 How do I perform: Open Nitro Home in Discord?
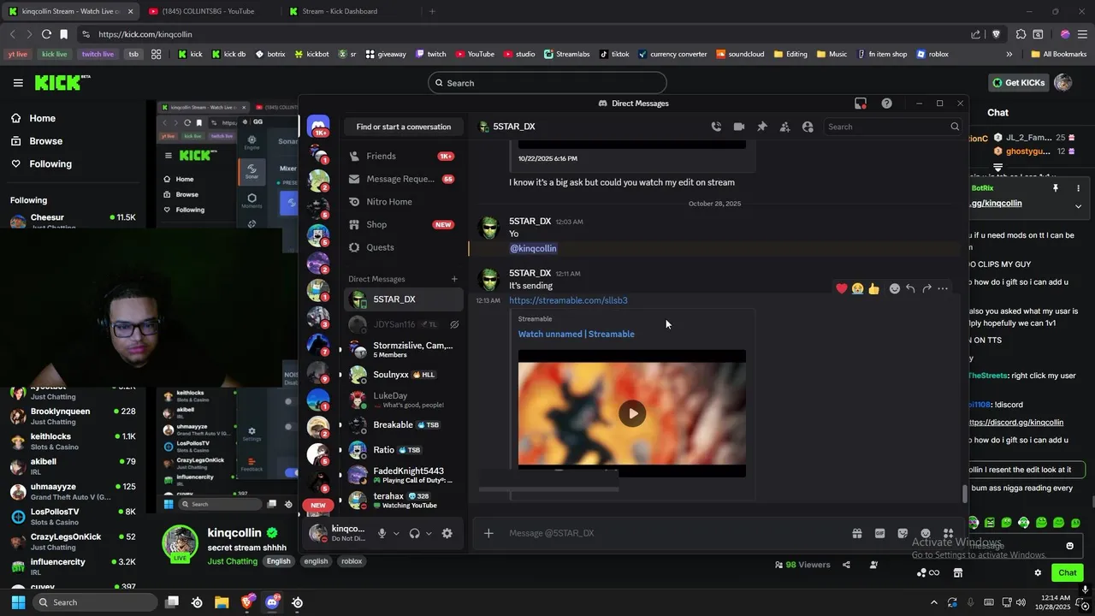[404, 202]
